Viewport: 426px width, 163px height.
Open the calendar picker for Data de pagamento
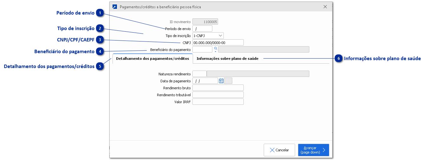click(221, 81)
